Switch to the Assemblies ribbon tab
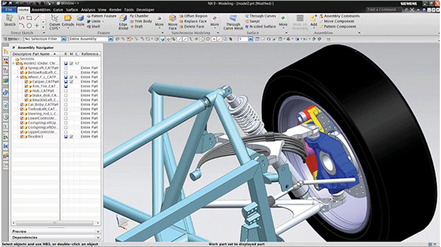This screenshot has width=441, height=247. 41,10
